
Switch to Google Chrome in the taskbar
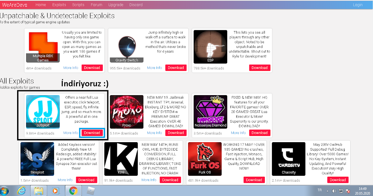pyautogui.click(x=73, y=190)
